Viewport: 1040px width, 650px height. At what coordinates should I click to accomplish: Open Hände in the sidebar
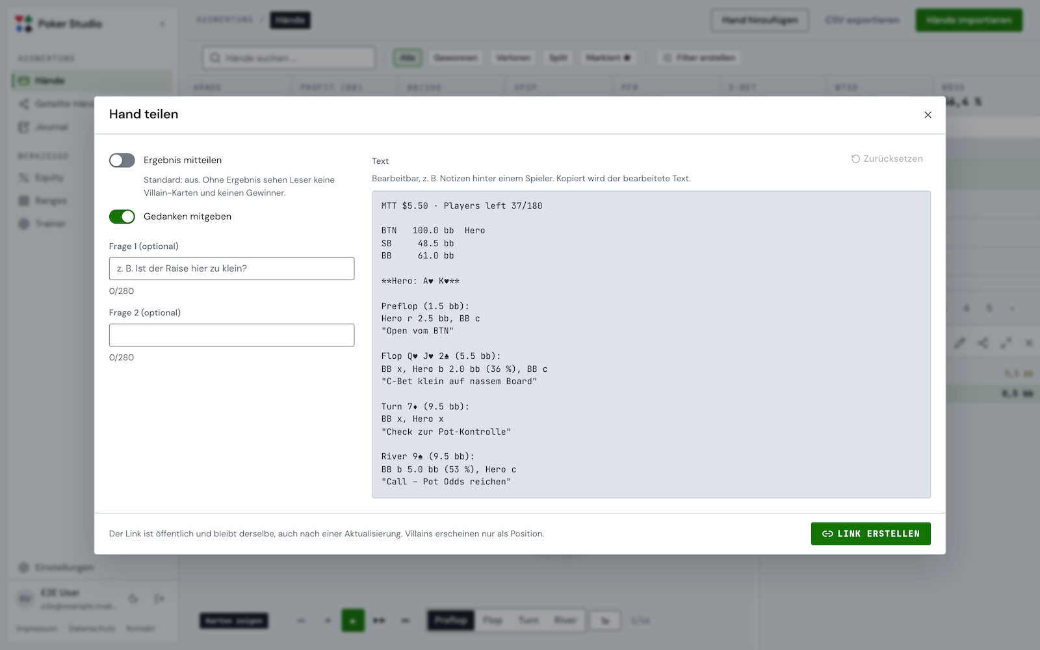click(x=92, y=81)
